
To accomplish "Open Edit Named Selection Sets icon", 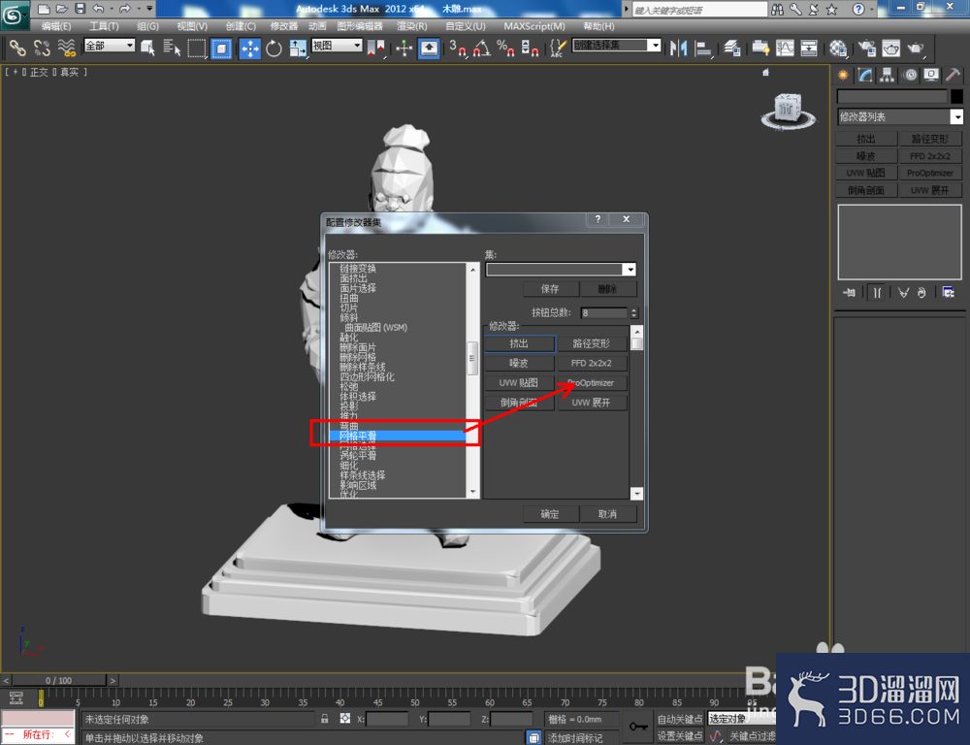I will coord(558,48).
